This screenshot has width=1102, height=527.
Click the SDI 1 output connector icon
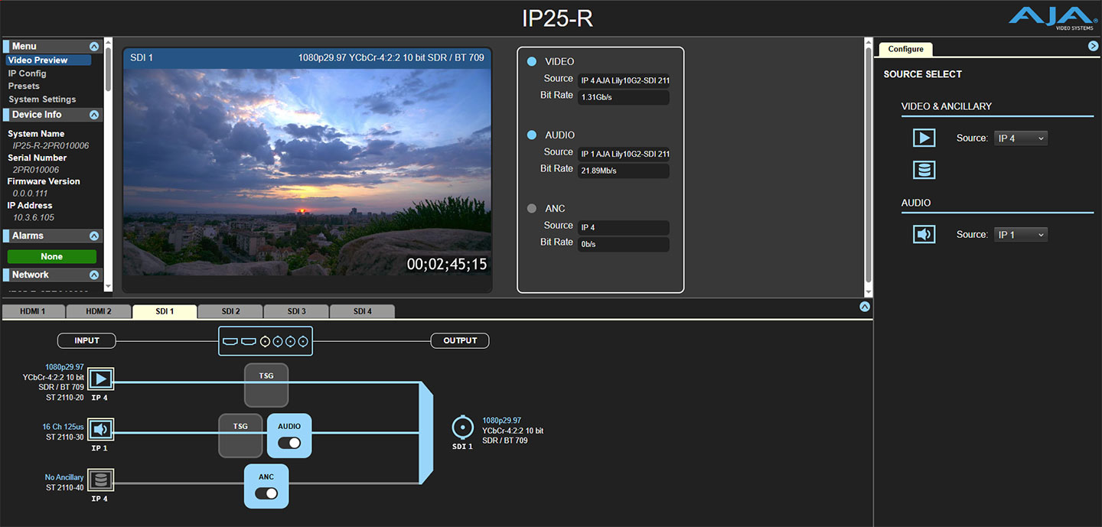tap(462, 427)
